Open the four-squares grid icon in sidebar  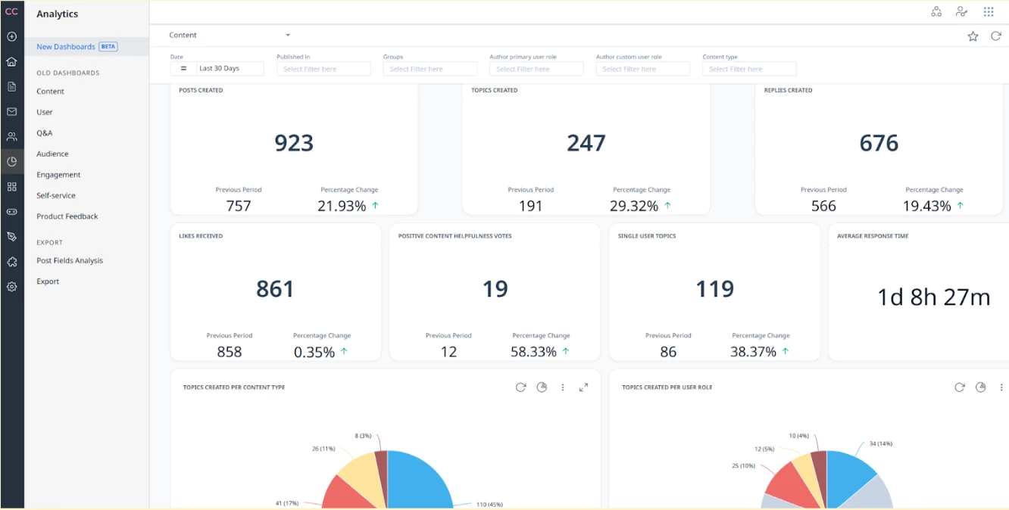pos(11,186)
